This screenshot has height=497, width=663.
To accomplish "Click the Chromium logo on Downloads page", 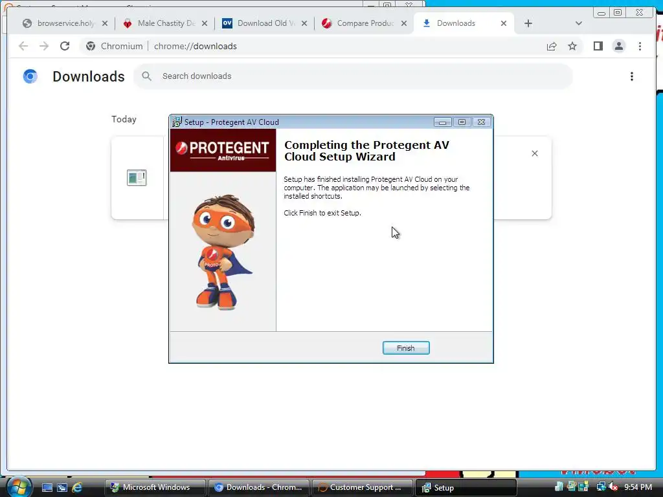I will coord(30,76).
